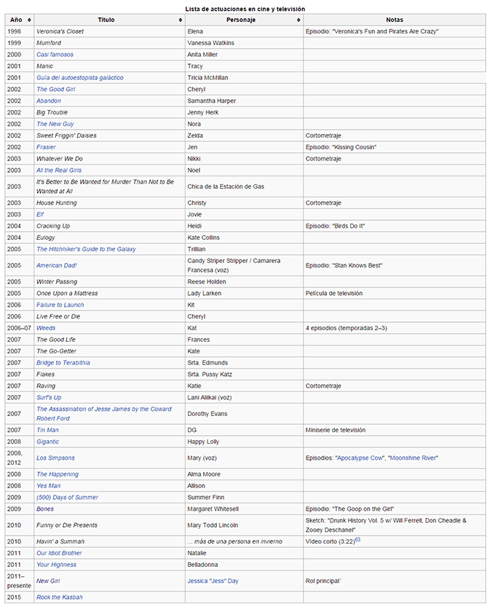The height and width of the screenshot is (607, 495).
Task: Select the Kissing Cousin episode note
Action: tap(341, 147)
